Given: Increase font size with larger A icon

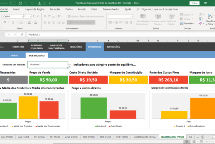Looking at the screenshot, I should [34, 16].
